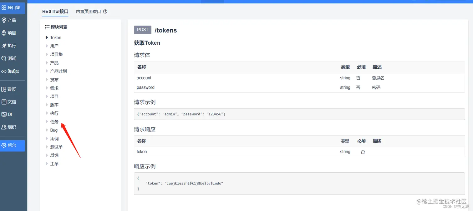
Task: Expand the 产品 module arrow in list
Action: click(47, 63)
